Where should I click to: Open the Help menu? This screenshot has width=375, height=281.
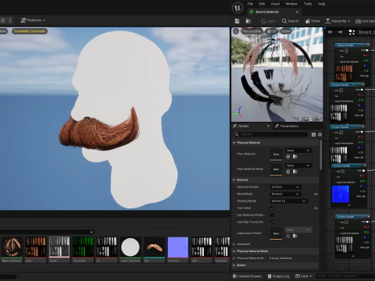pos(322,4)
